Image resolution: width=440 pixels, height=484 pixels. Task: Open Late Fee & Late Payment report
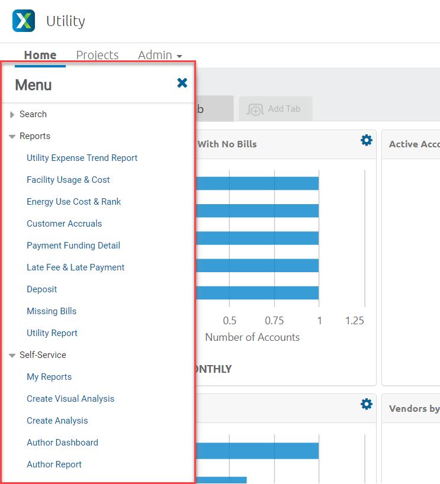pyautogui.click(x=76, y=267)
